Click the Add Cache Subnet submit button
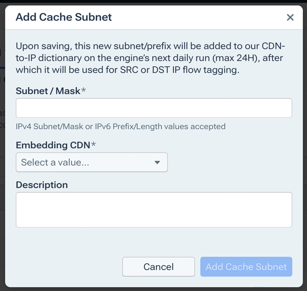Image resolution: width=307 pixels, height=291 pixels. pyautogui.click(x=246, y=267)
